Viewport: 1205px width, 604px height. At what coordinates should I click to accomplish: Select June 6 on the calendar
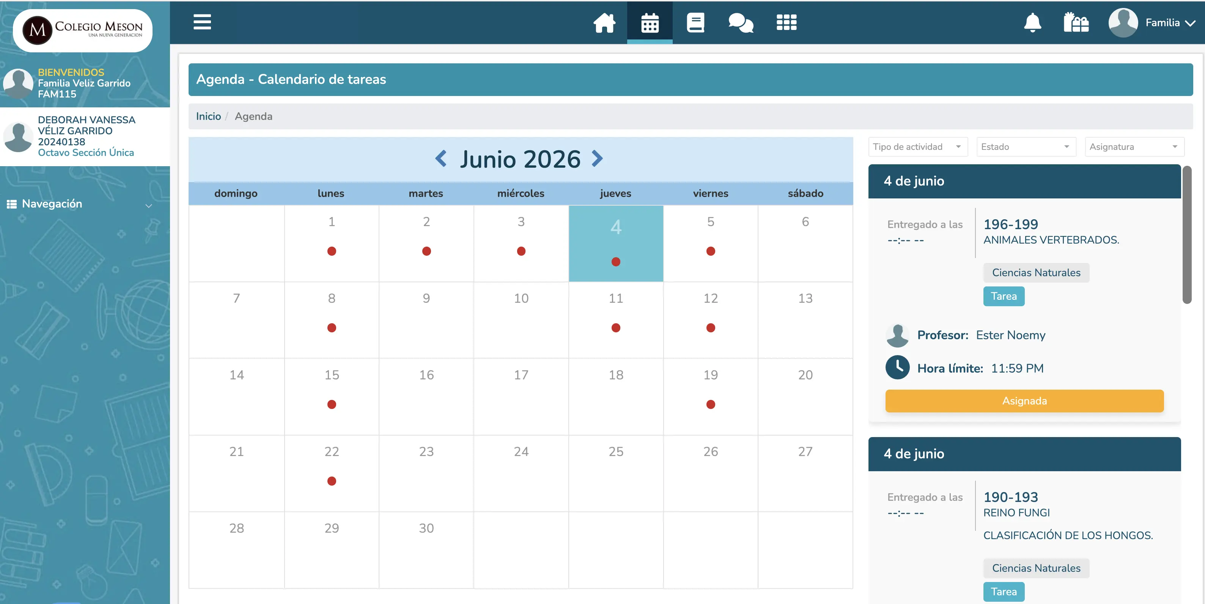tap(805, 244)
